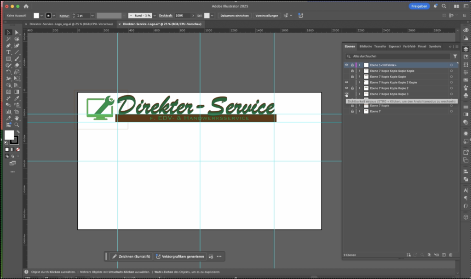471x279 pixels.
Task: Click the Freigeben button
Action: click(419, 6)
